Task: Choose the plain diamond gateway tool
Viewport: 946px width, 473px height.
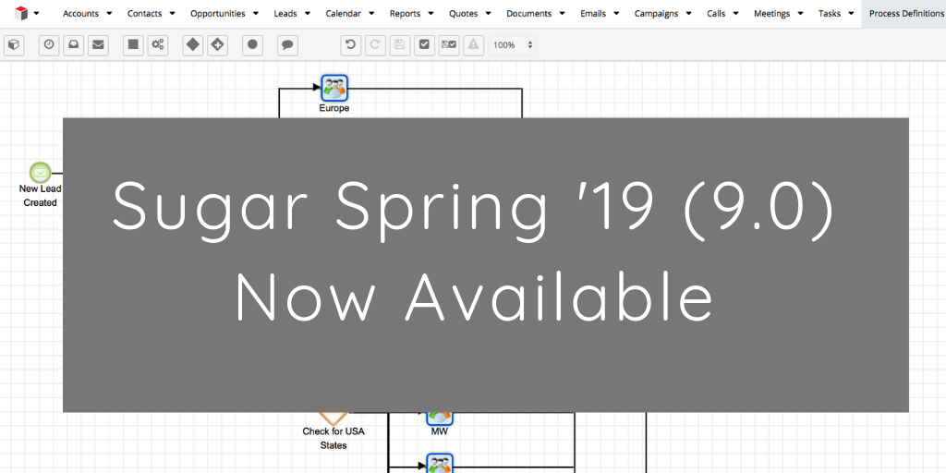Action: click(x=193, y=44)
